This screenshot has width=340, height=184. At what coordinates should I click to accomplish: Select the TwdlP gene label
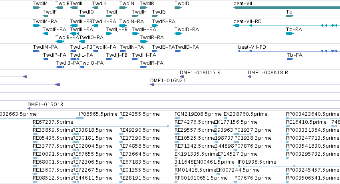click(x=50, y=12)
